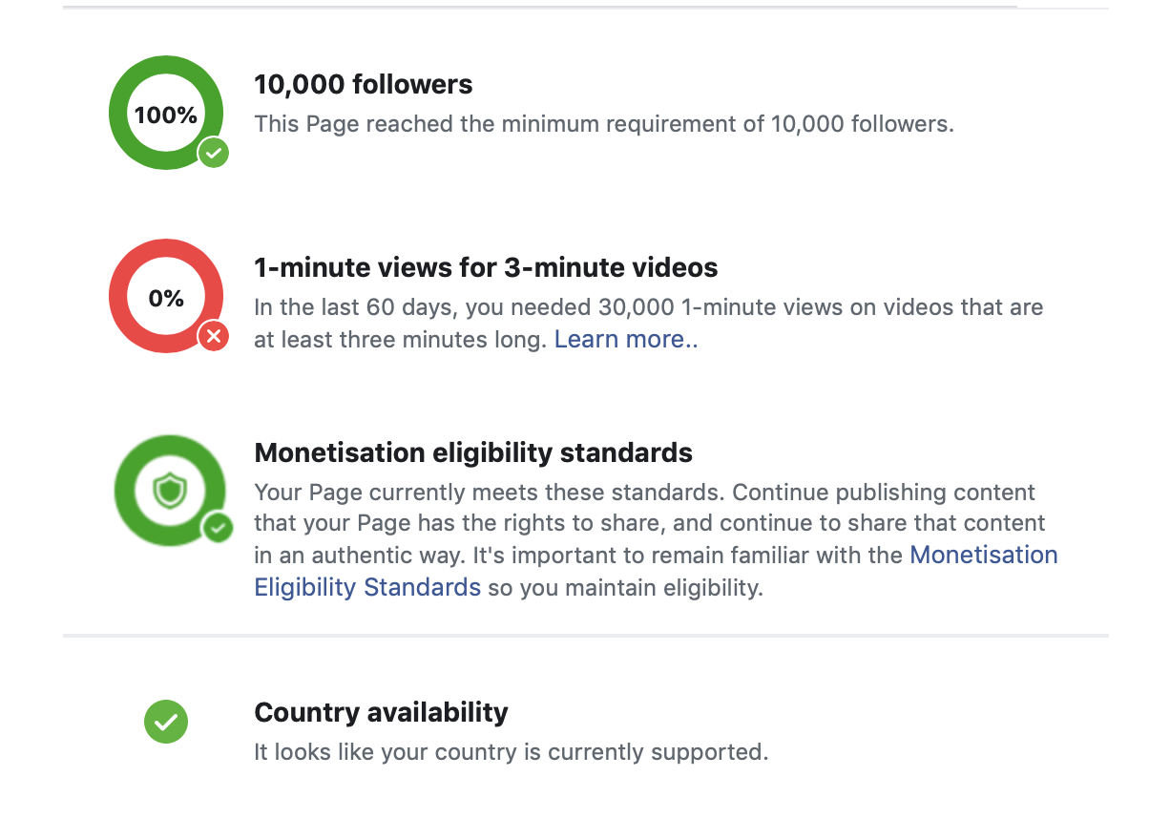Image resolution: width=1149 pixels, height=819 pixels.
Task: Open the Monetisation Eligibility Standards link
Action: [657, 571]
